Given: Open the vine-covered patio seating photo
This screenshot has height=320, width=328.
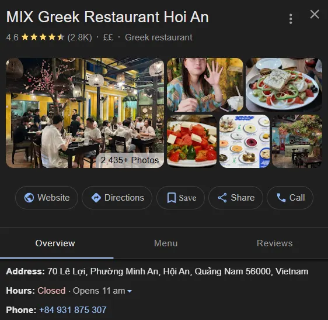Looking at the screenshot, I should [297, 142].
